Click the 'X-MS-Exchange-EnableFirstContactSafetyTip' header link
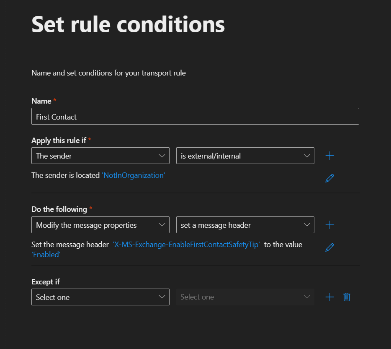The image size is (391, 349). coord(186,245)
